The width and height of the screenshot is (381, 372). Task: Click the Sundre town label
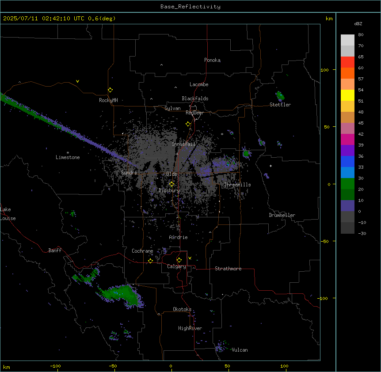[x=129, y=173]
